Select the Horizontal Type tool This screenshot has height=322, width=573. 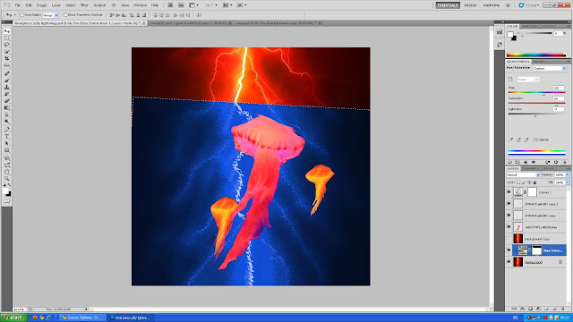click(7, 137)
